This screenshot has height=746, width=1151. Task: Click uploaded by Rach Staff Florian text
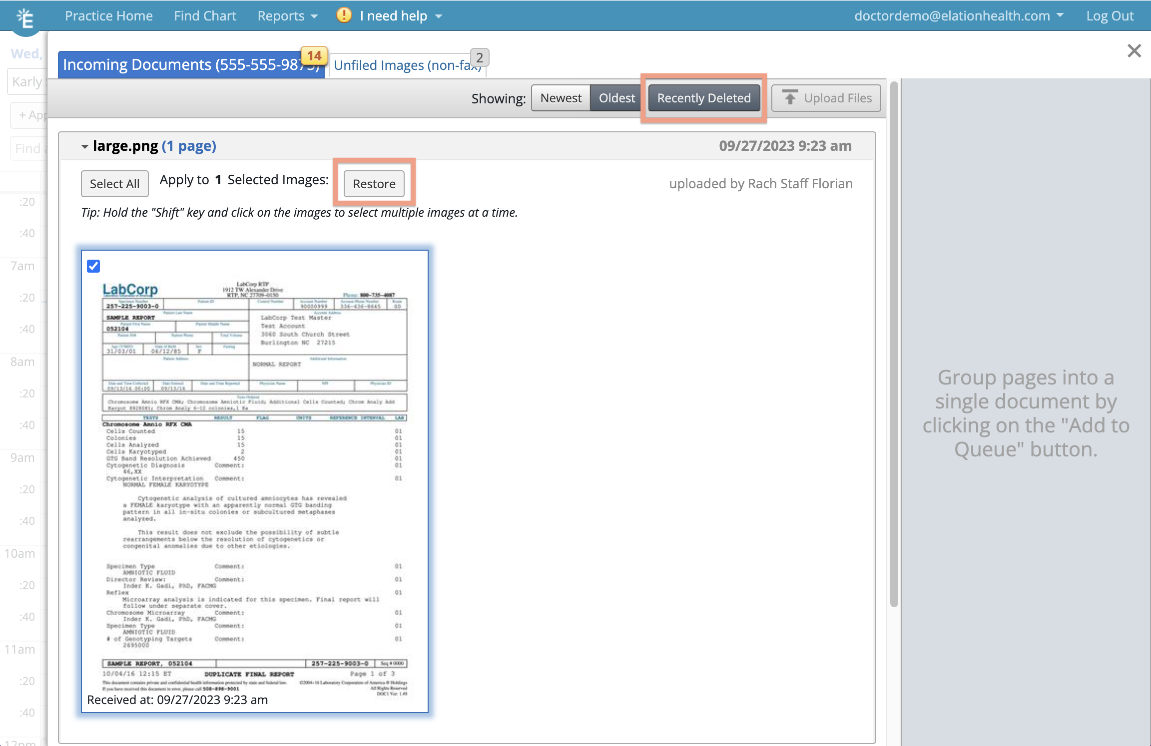[761, 184]
